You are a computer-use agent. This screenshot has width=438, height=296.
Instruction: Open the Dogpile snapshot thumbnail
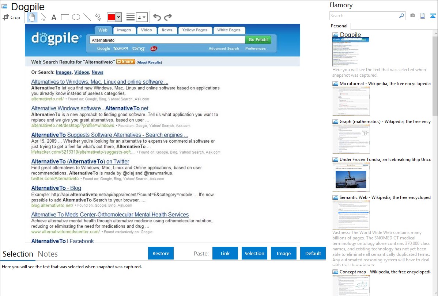[351, 52]
